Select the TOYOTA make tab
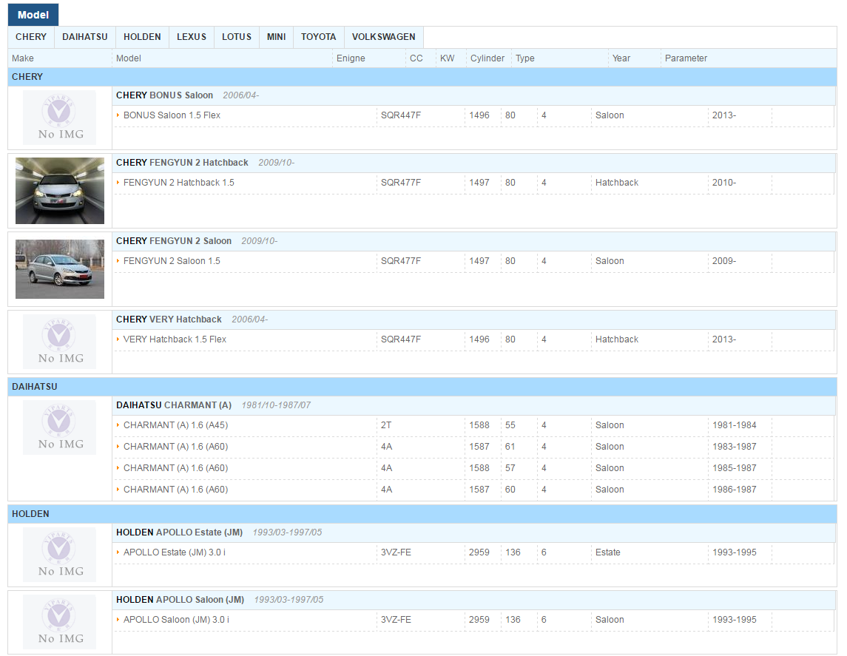 coord(318,37)
